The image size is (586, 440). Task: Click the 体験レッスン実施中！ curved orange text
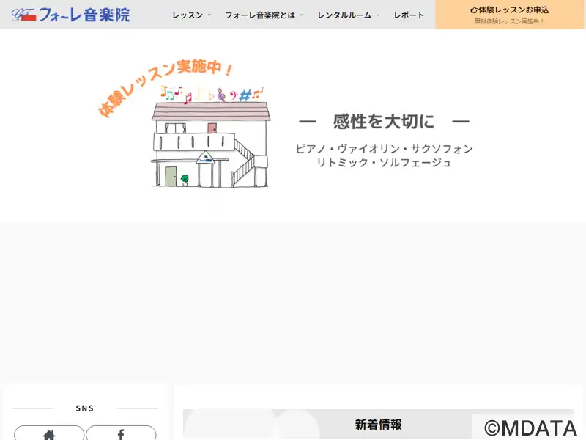tap(164, 87)
